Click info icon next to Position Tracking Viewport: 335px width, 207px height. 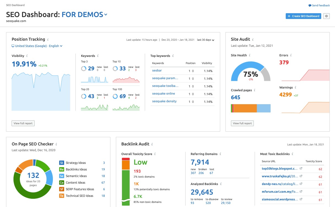tap(48, 40)
